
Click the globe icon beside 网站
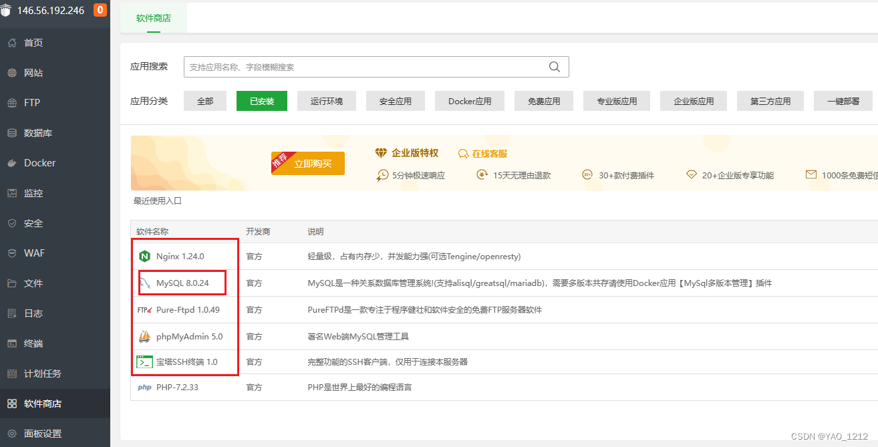(12, 73)
